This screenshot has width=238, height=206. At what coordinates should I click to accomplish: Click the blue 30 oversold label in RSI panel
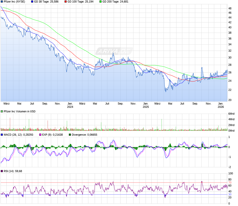(230, 194)
